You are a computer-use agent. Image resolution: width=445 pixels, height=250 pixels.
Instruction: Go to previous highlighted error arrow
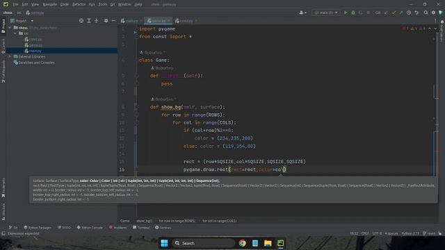(430, 28)
